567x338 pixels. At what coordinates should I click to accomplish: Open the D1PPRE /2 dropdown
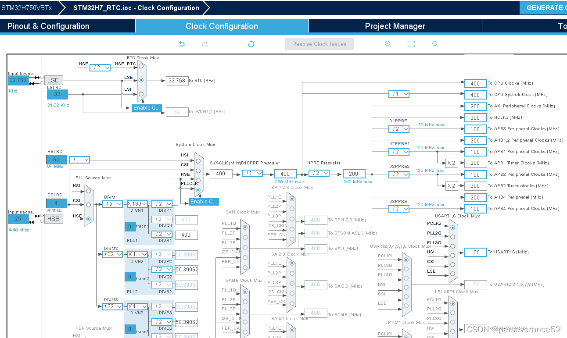coord(399,129)
